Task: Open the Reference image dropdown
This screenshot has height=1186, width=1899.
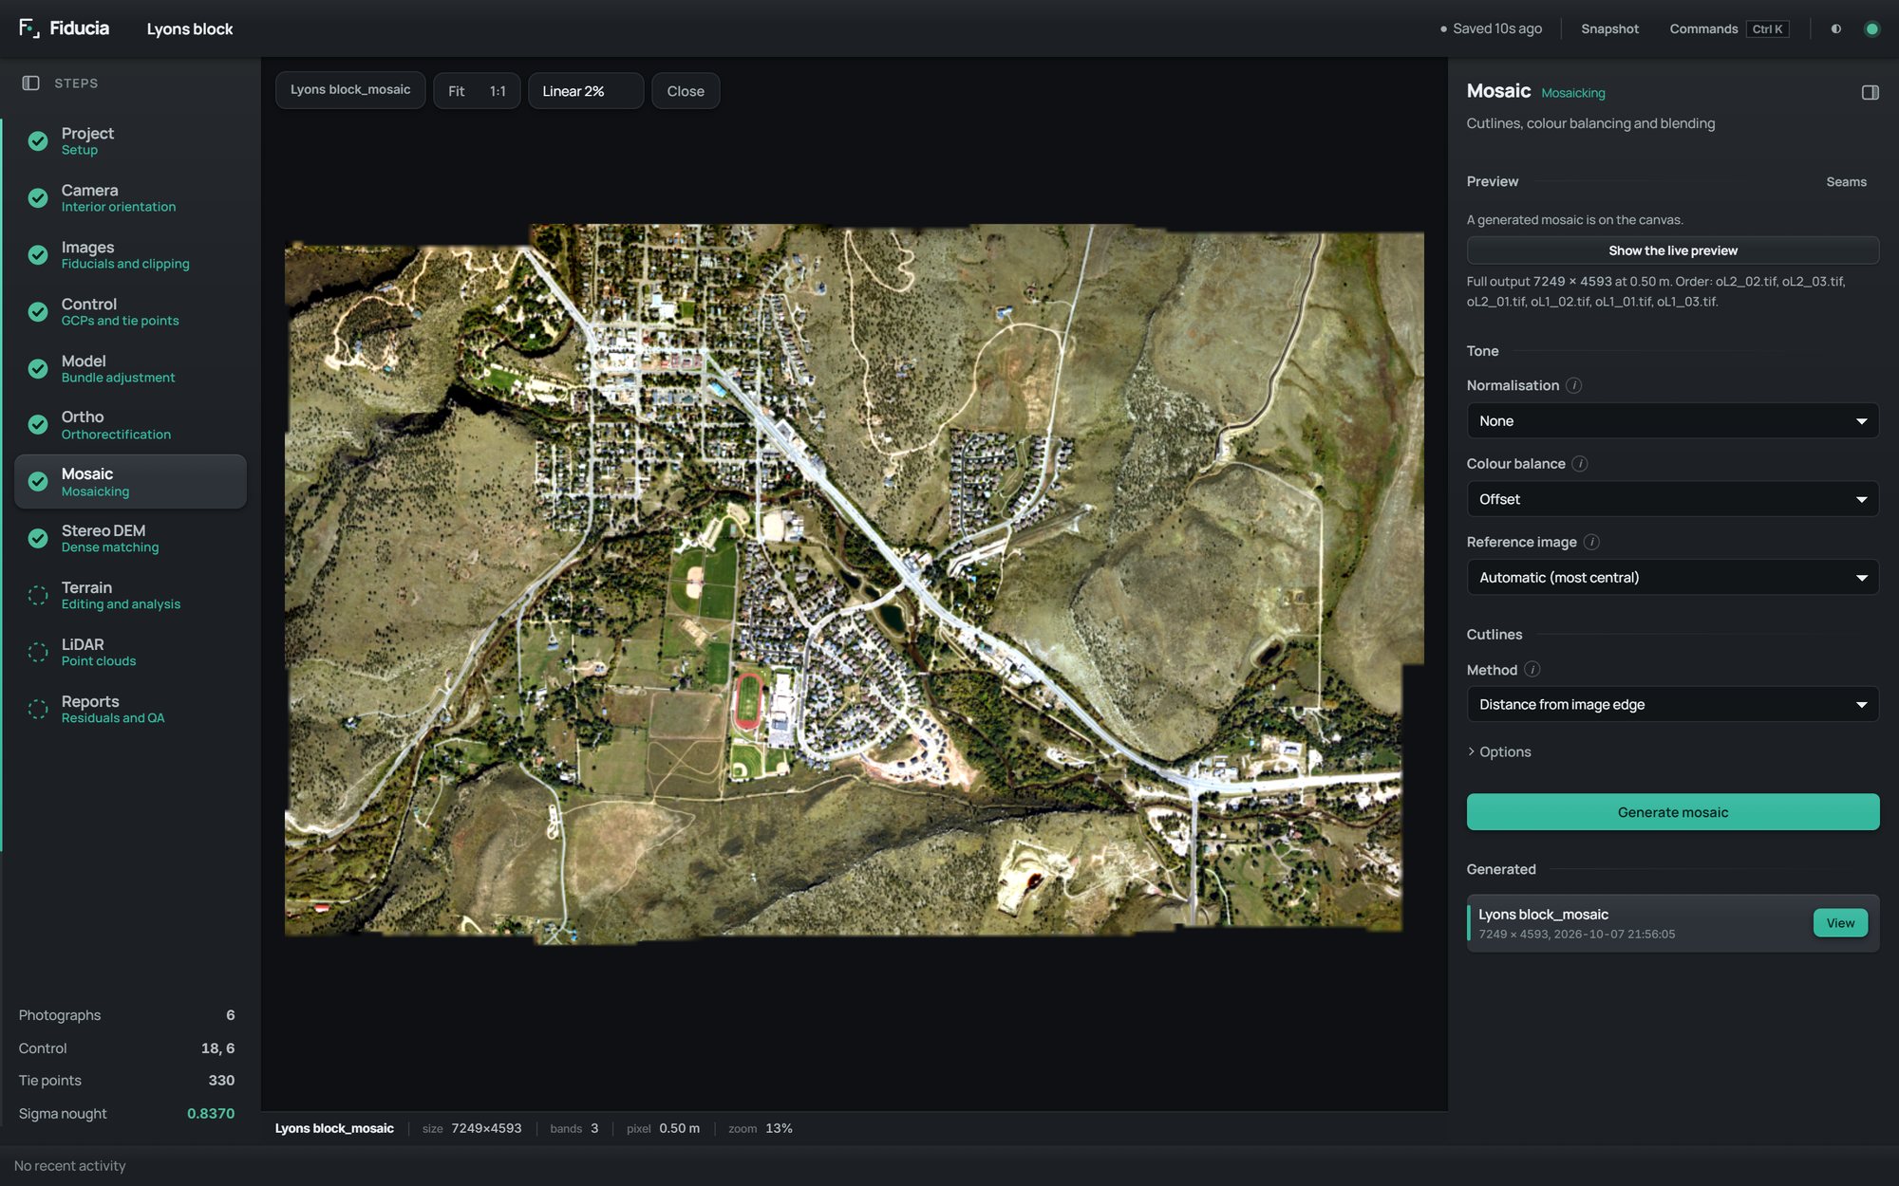Action: click(x=1672, y=577)
